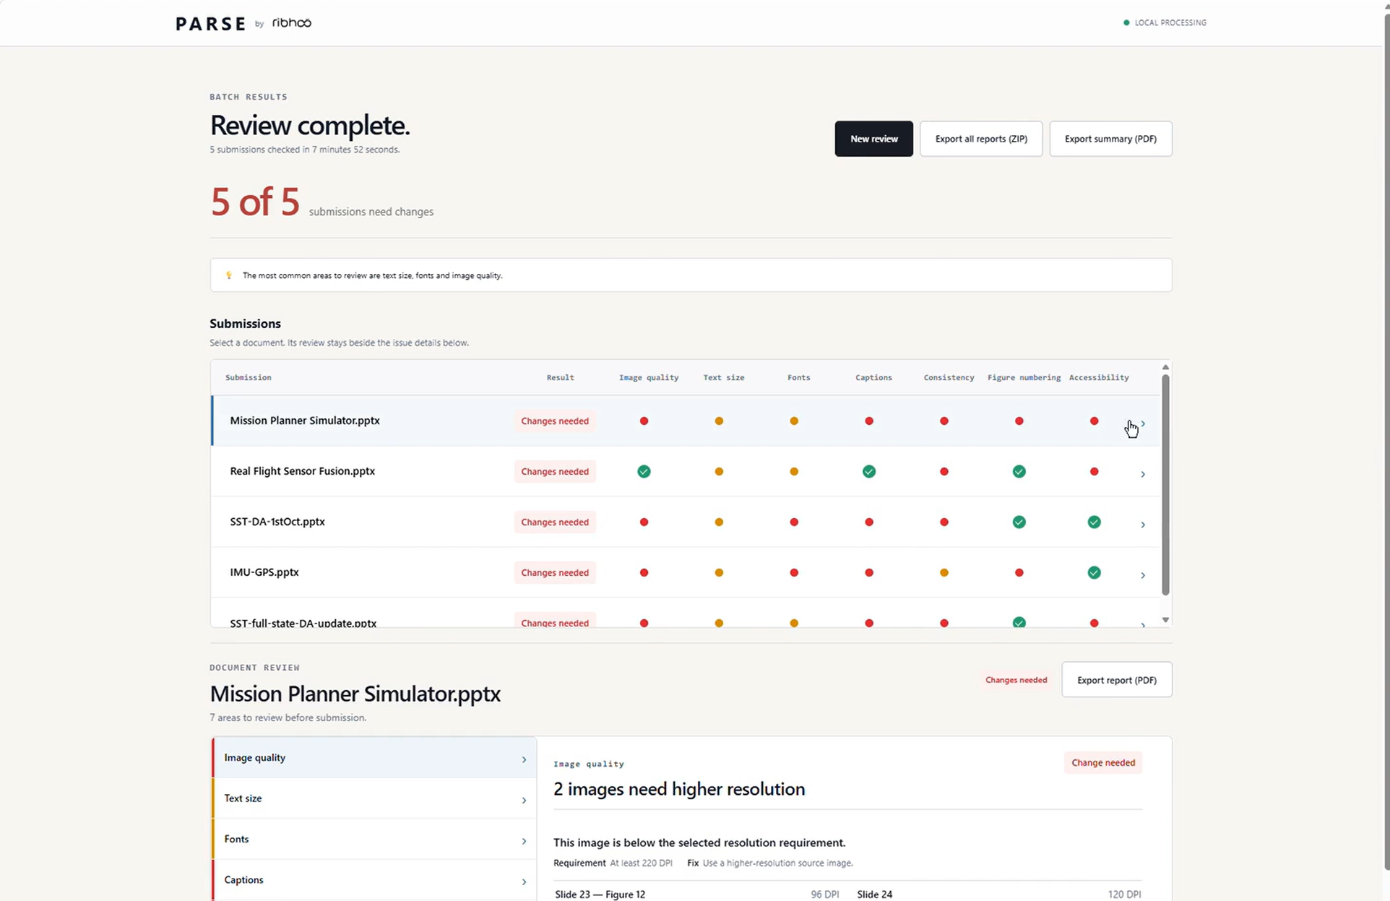Click Real Flight Sensor Fusion image quality green check
This screenshot has width=1390, height=901.
click(644, 472)
